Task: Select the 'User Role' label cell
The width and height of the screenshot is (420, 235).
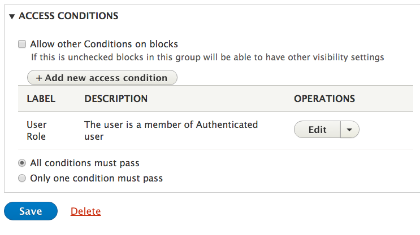Action: pos(37,130)
